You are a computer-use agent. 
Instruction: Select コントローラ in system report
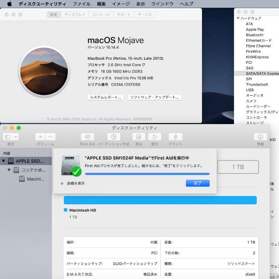256,118
